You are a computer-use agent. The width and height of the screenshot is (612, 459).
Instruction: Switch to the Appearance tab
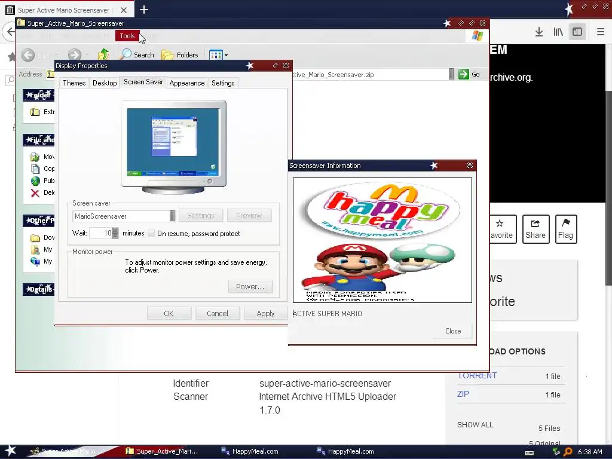187,82
